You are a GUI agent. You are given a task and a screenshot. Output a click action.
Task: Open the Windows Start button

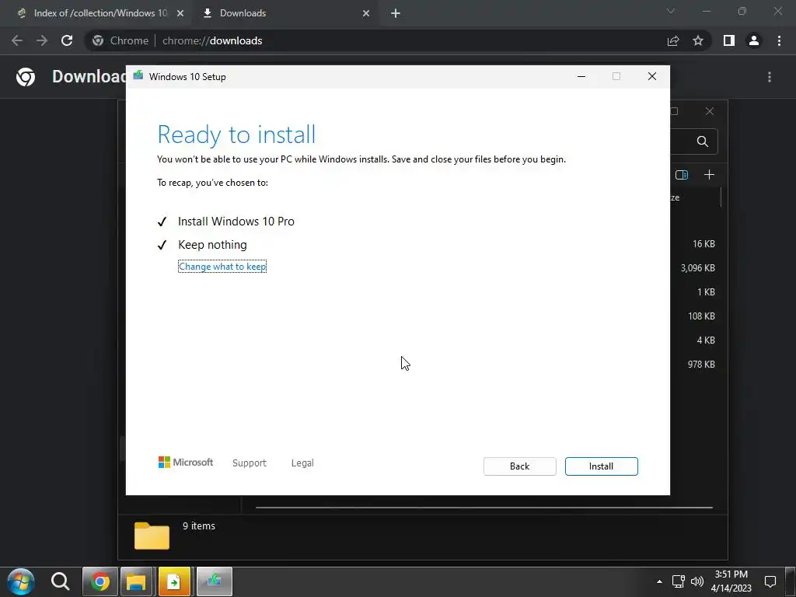coord(21,581)
